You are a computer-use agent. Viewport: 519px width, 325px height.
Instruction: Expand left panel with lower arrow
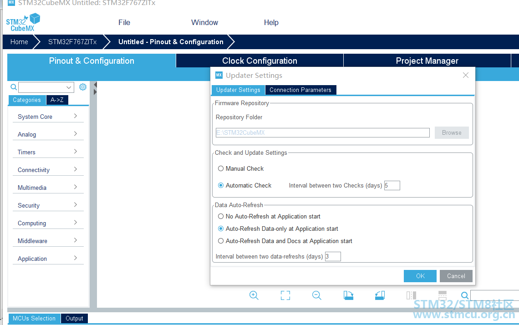(x=95, y=92)
